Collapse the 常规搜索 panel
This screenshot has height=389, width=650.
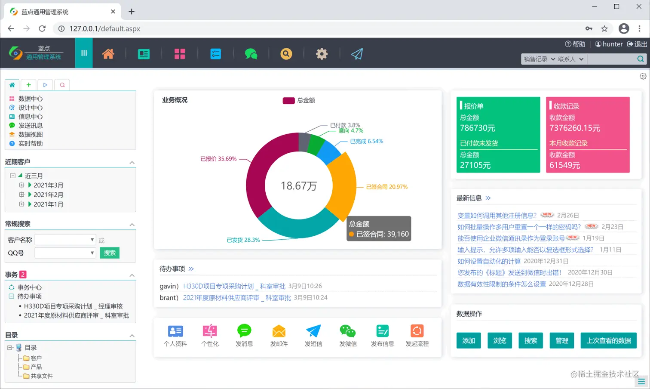click(132, 225)
